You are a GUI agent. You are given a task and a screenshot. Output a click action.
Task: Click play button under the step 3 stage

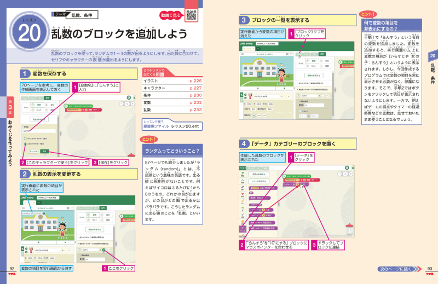284,88
